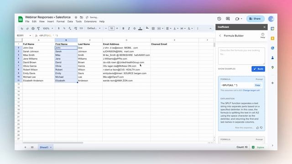Open the name box dropdown
Image resolution: width=292 pixels, height=164 pixels.
30,36
